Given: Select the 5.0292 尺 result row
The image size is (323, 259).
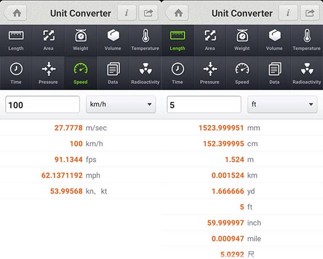Looking at the screenshot, I should pyautogui.click(x=242, y=253).
